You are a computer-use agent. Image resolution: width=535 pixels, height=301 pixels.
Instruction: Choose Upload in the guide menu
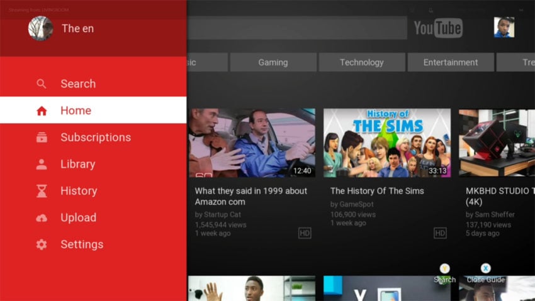click(93, 217)
